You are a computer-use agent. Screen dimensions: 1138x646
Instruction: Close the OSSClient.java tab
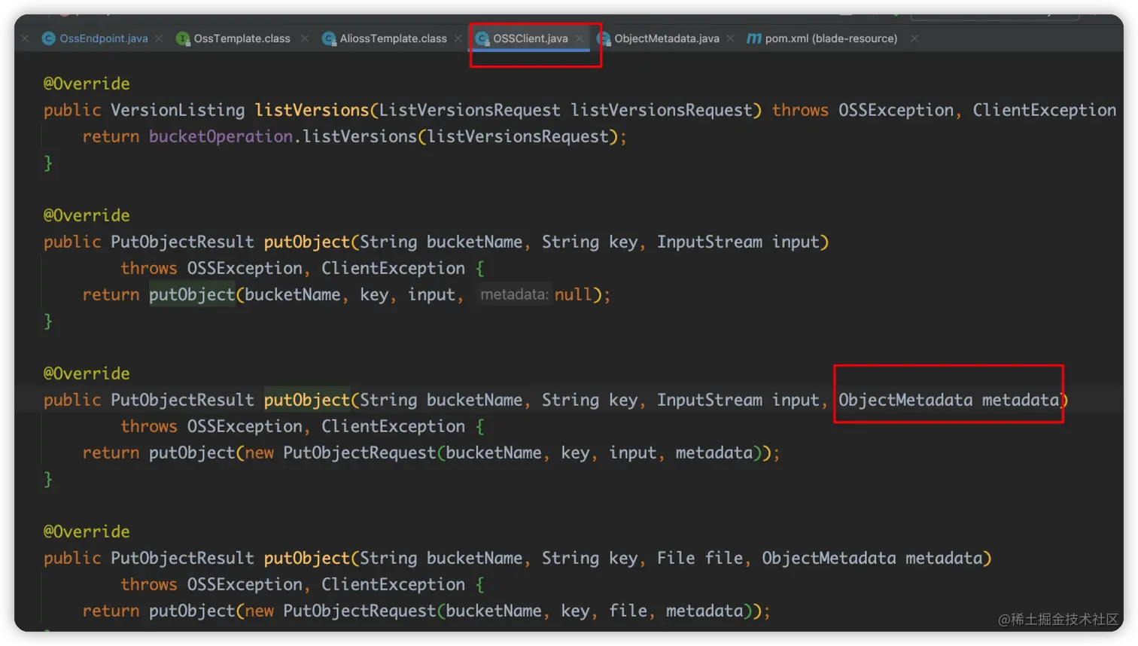[x=579, y=38]
